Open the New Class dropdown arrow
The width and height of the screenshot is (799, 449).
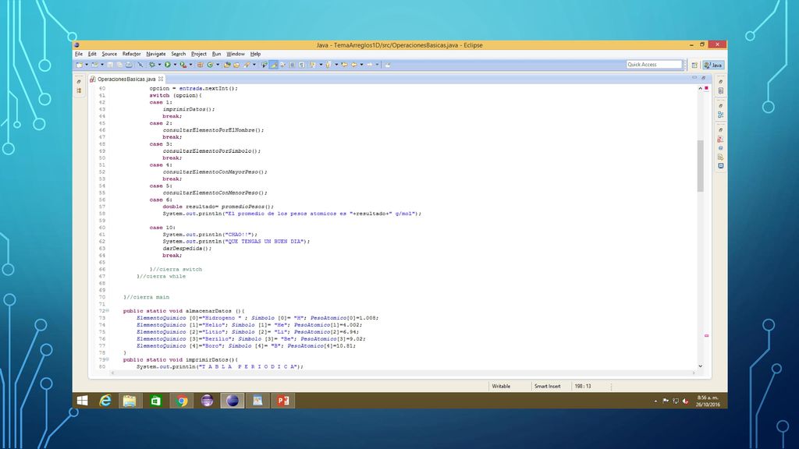pyautogui.click(x=218, y=65)
